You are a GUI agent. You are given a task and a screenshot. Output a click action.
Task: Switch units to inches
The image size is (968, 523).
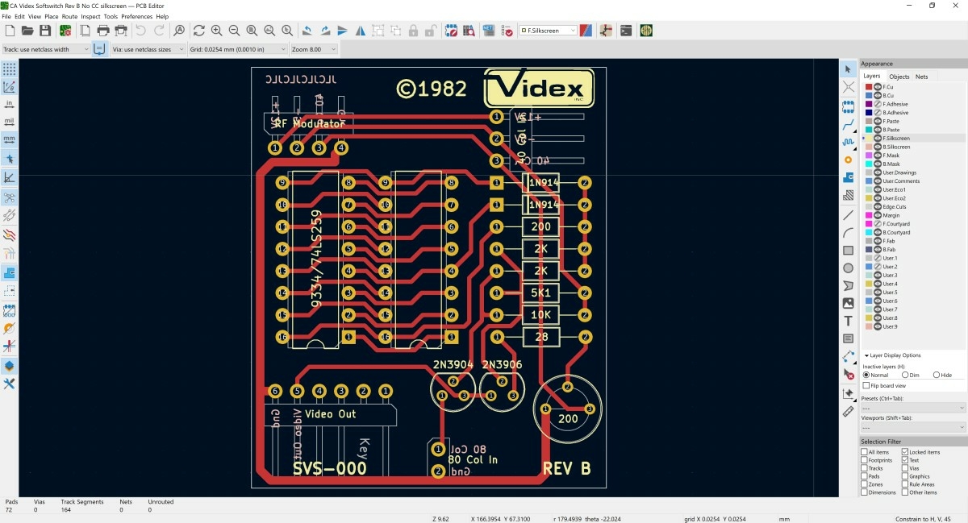coord(10,104)
